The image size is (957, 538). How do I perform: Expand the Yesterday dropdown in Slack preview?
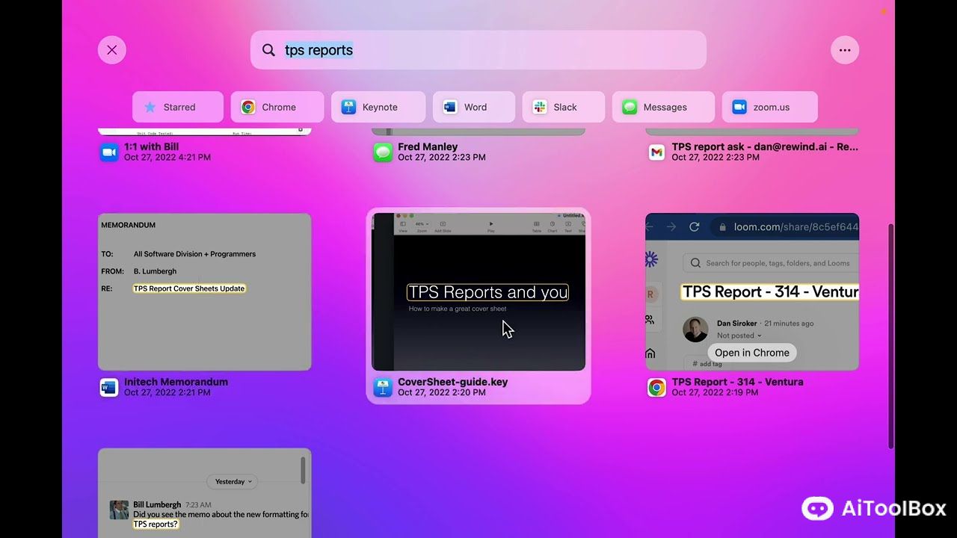233,482
